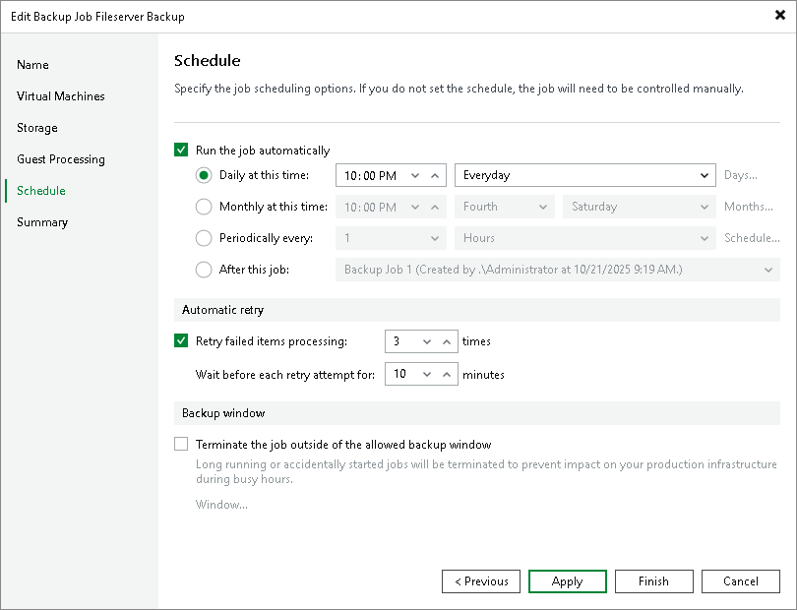This screenshot has height=610, width=797.
Task: Enable Run the job automatically
Action: tap(181, 150)
